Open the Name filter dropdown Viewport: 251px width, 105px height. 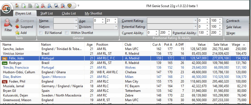[76, 21]
